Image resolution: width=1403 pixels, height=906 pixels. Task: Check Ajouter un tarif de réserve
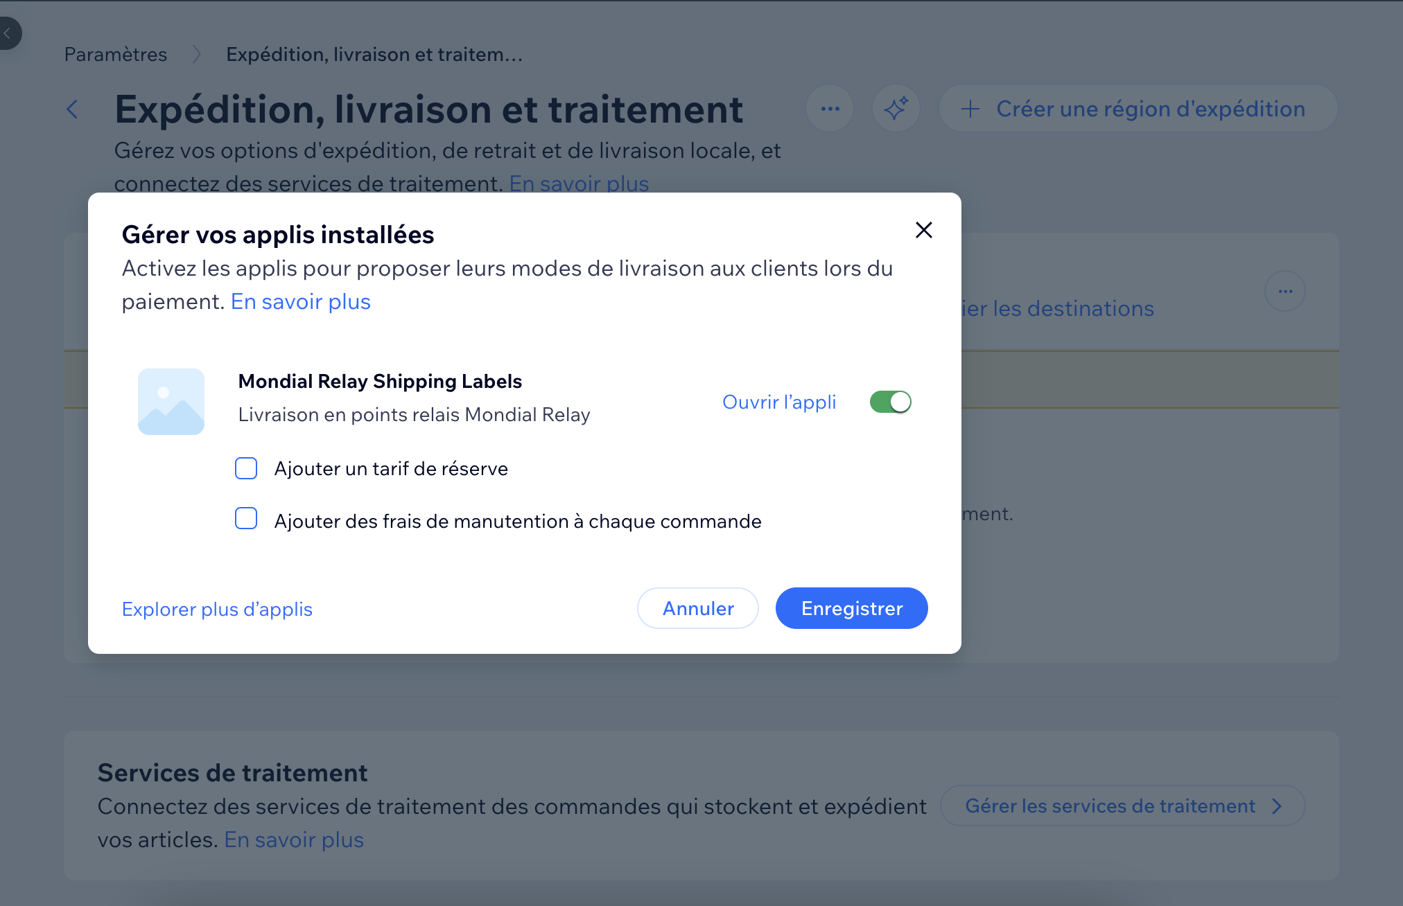[246, 468]
